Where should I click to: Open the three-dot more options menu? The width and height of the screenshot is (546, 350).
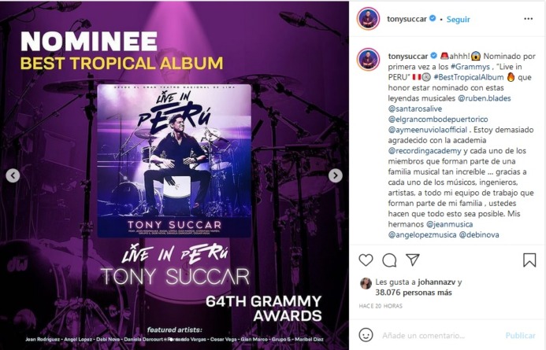529,19
